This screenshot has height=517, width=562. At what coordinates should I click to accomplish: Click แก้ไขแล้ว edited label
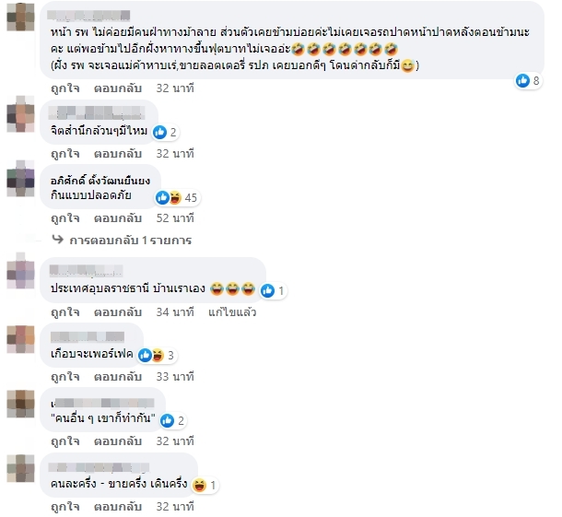click(x=232, y=312)
